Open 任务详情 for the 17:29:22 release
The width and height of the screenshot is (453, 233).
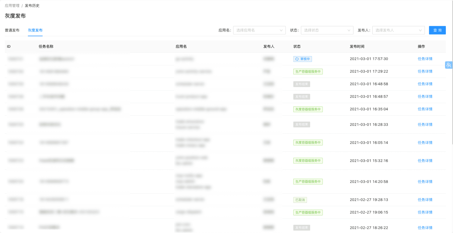(425, 71)
